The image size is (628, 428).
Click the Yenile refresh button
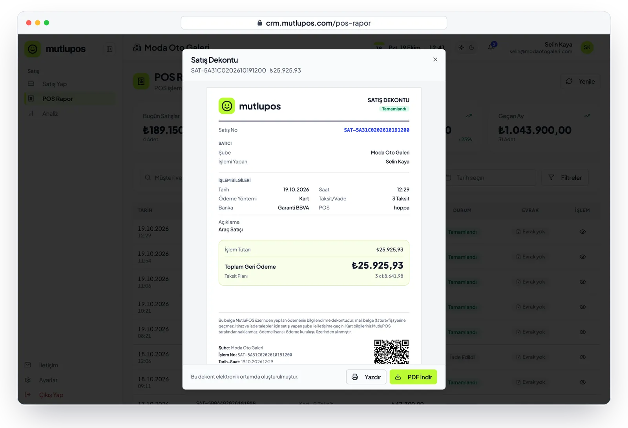[x=580, y=82]
